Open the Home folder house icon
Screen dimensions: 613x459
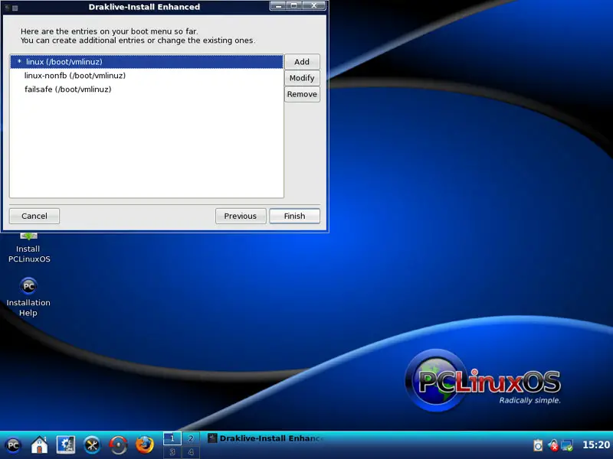[40, 445]
